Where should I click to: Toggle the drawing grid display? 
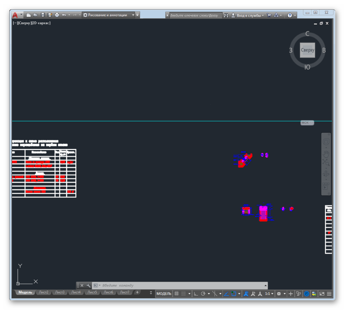(176, 294)
